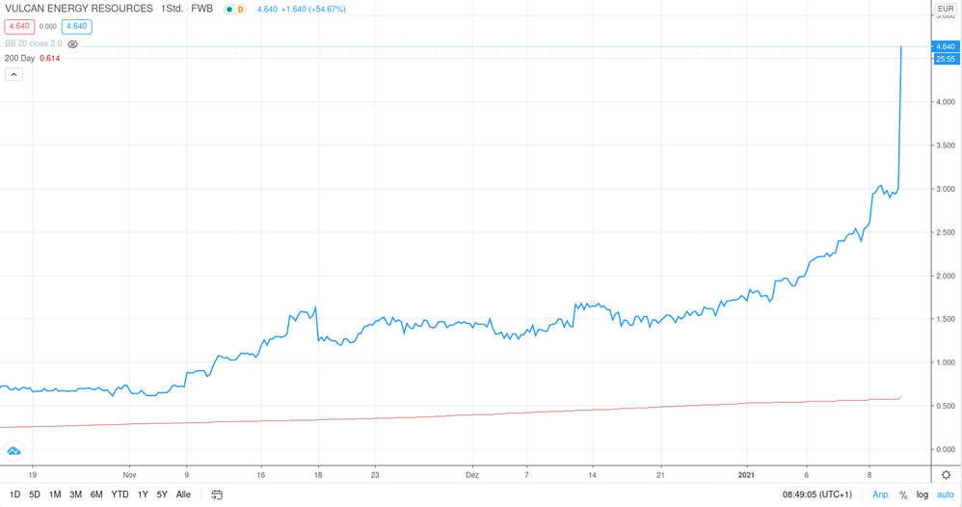Show the hidden BB 20 indicator
Viewport: 962px width, 507px height.
(72, 44)
